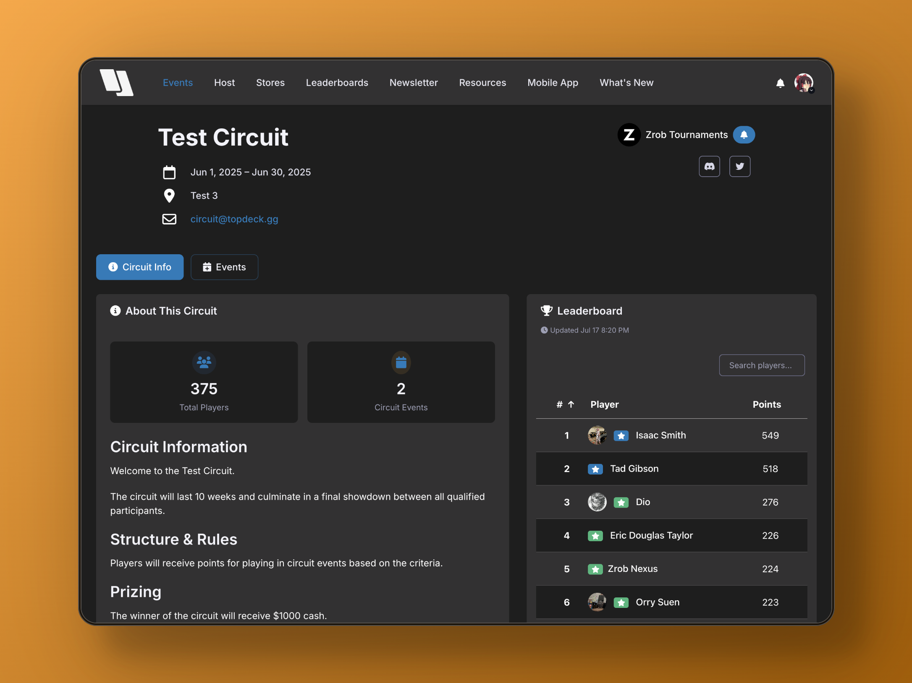The image size is (912, 683).
Task: Open the Discord server link icon
Action: [x=709, y=167]
